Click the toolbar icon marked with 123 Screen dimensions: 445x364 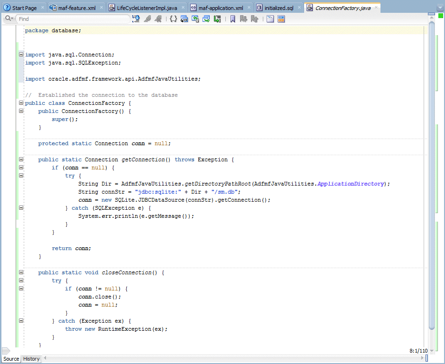[184, 19]
